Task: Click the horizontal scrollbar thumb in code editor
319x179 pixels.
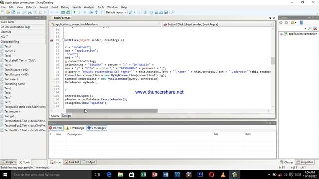Action: coord(112,111)
